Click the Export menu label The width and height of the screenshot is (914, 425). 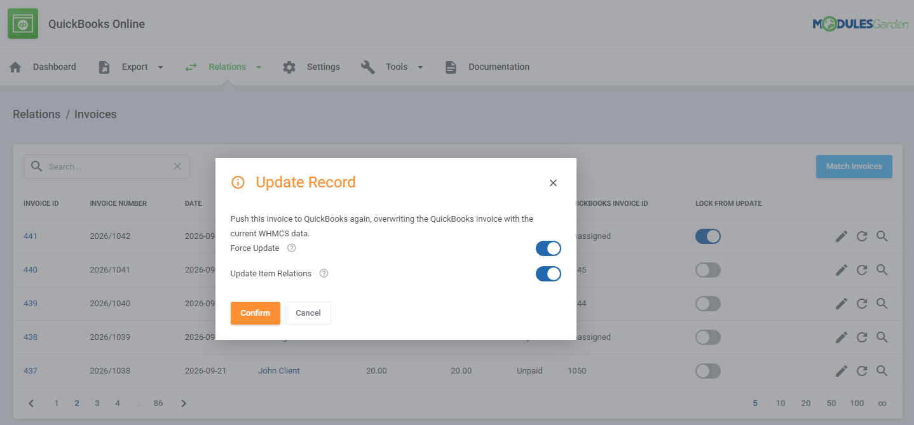(135, 67)
